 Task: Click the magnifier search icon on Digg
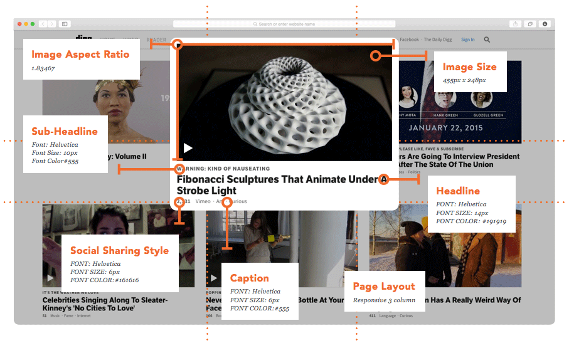click(487, 40)
